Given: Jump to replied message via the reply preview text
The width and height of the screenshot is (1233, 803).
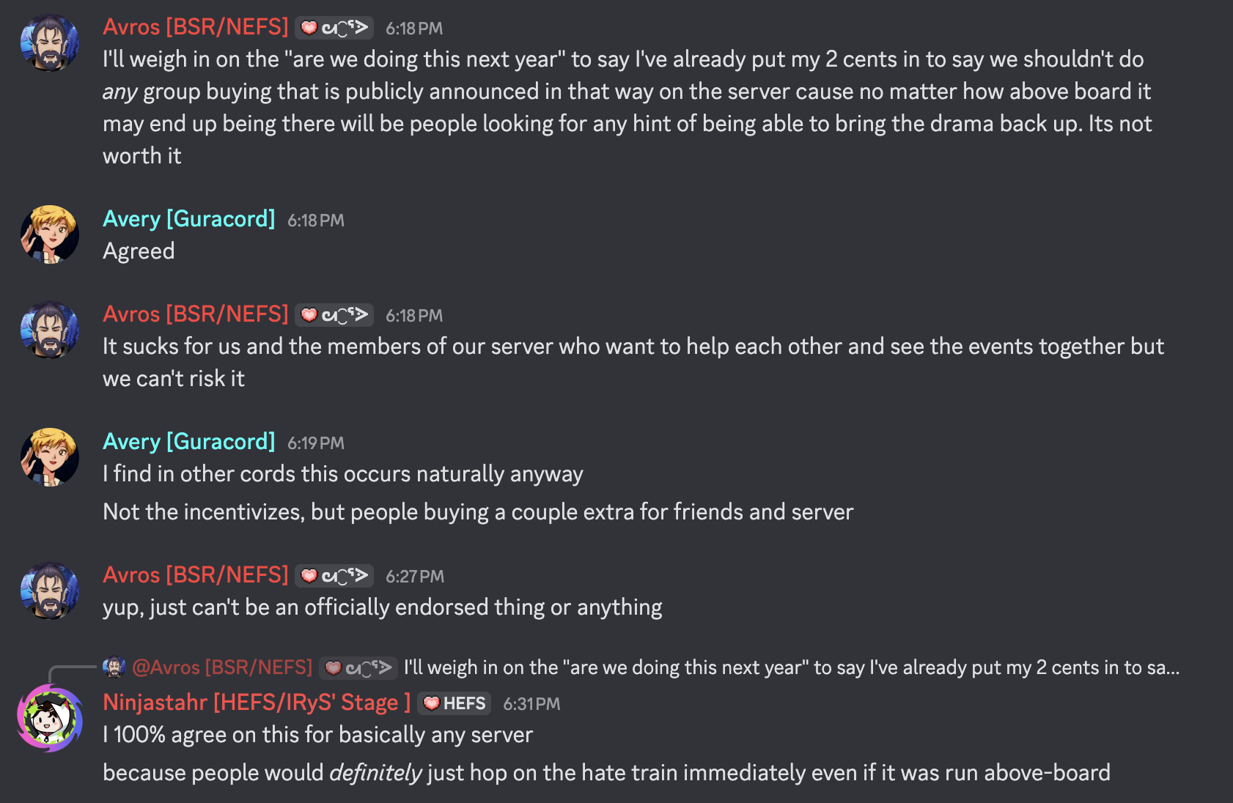Looking at the screenshot, I should (x=790, y=667).
